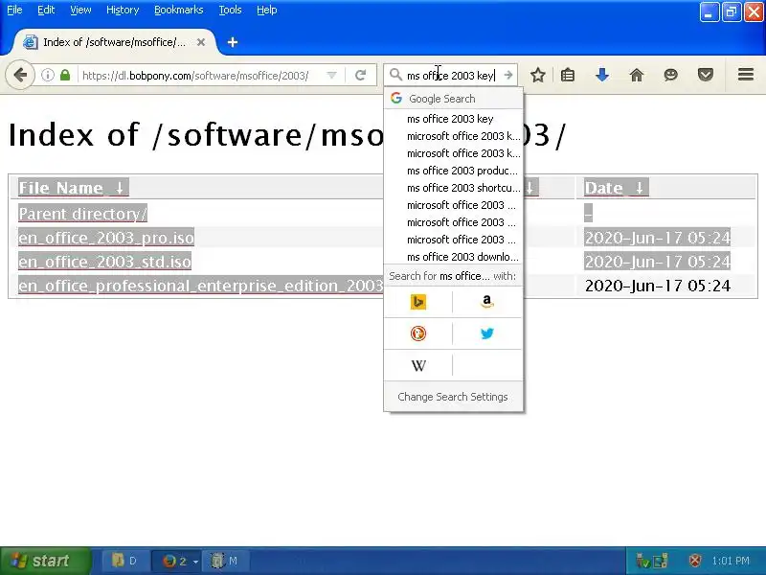Open Change Search Settings

(453, 397)
